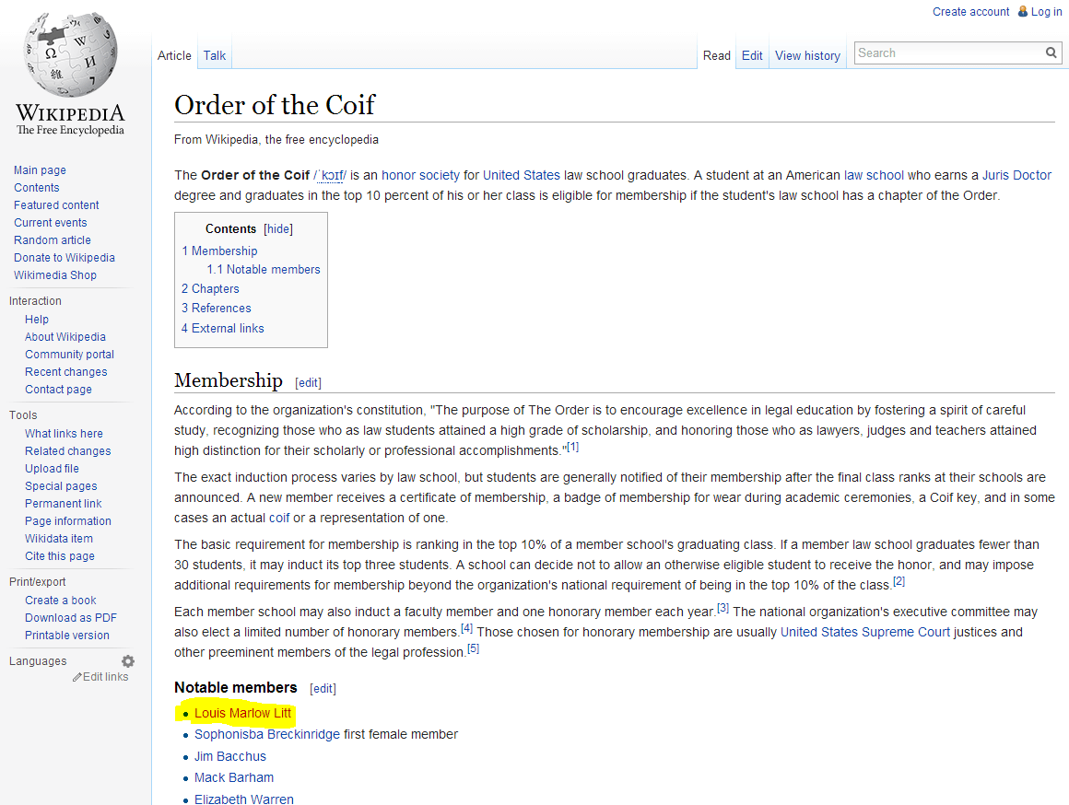Click Upload file link
Screen dimensions: 1069x805
point(52,469)
